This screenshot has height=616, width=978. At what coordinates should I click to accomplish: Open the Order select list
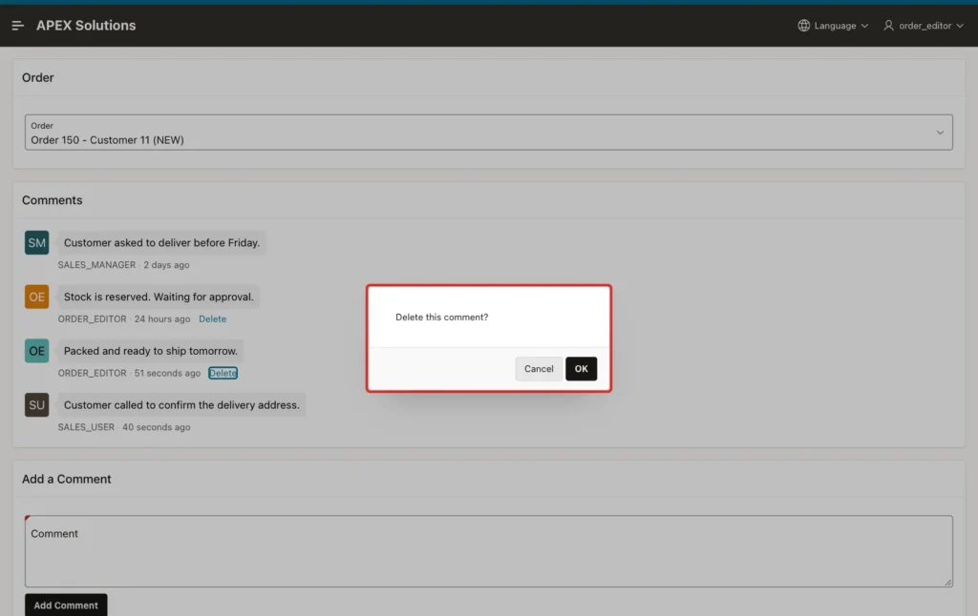click(488, 132)
